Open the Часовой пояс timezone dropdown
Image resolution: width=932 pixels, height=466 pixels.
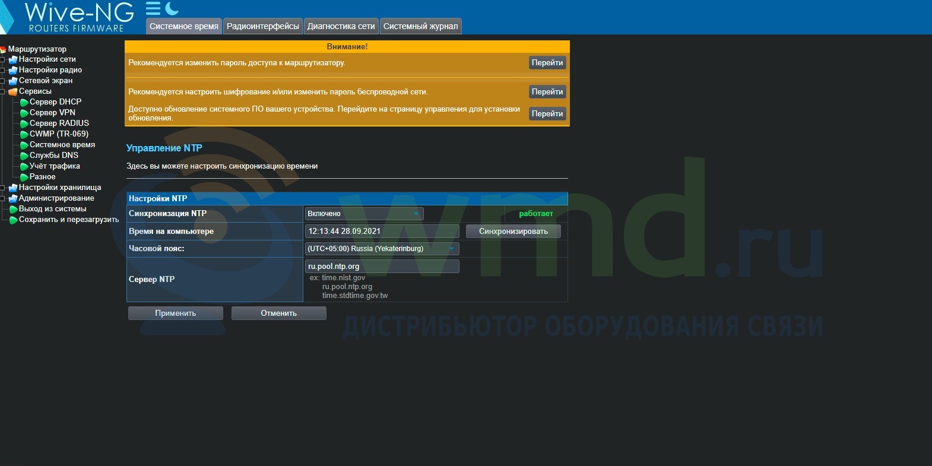click(x=382, y=249)
